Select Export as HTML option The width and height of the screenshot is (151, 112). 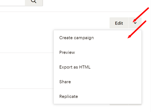point(75,67)
